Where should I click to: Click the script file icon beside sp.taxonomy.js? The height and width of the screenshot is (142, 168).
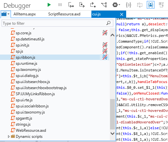13,69
